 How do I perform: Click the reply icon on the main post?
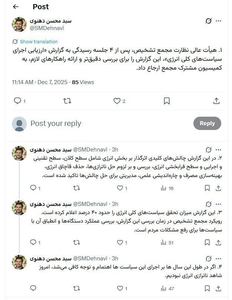pos(17,100)
